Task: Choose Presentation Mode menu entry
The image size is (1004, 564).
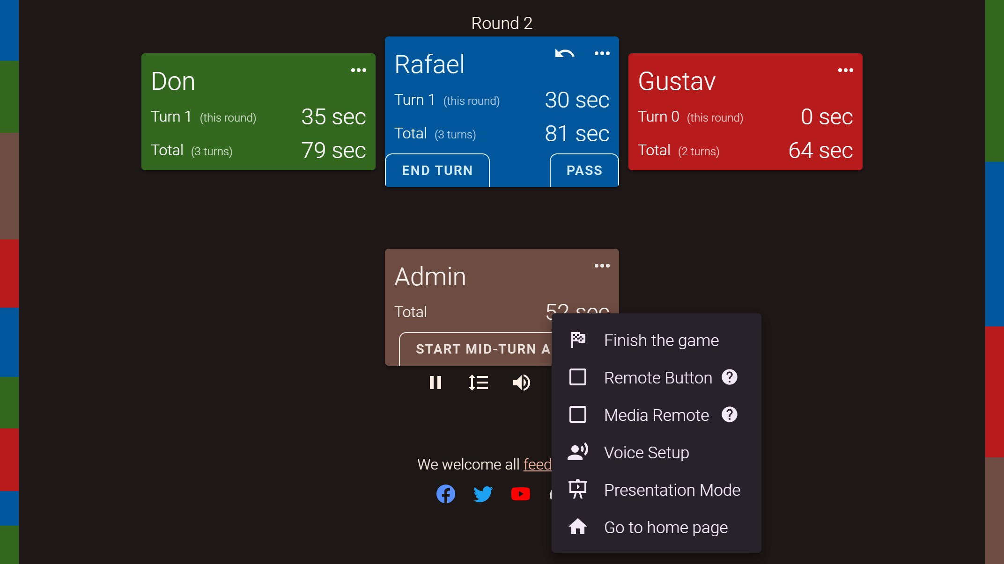Action: (x=672, y=490)
